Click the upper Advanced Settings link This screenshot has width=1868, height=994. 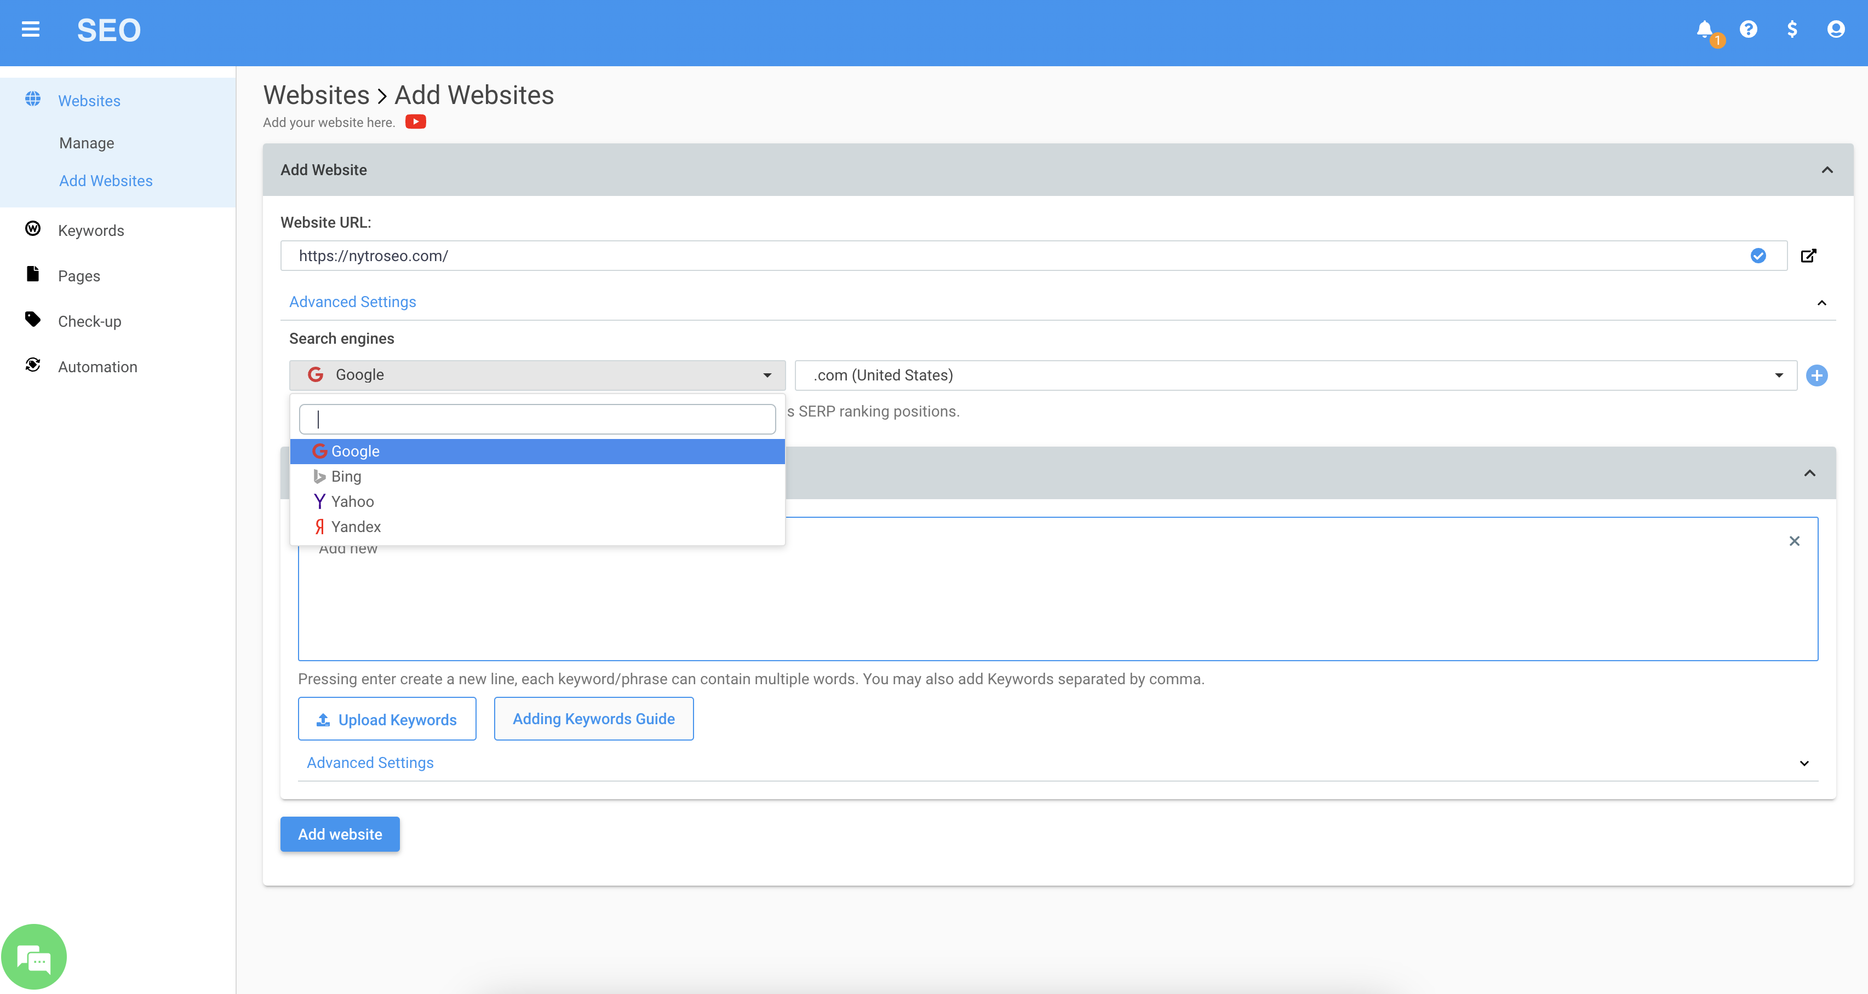coord(352,302)
